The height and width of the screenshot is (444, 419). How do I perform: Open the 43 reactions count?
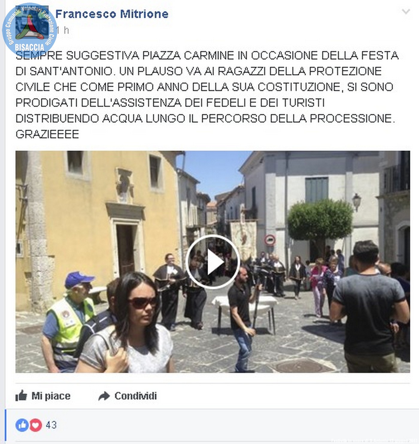click(x=51, y=425)
